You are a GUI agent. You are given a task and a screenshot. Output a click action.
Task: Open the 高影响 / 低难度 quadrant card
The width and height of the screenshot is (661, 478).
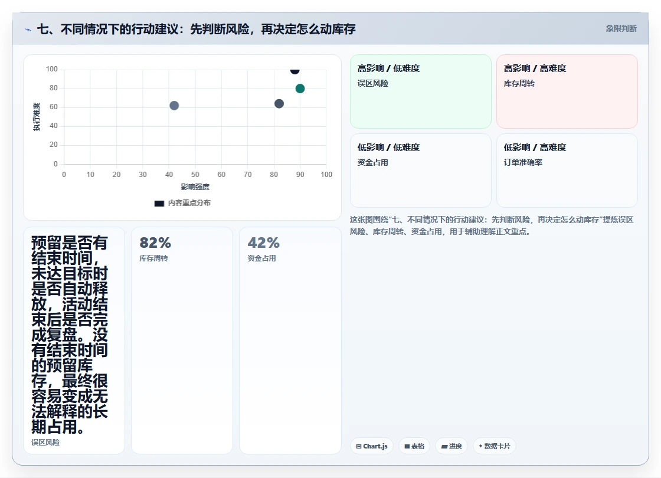(421, 91)
